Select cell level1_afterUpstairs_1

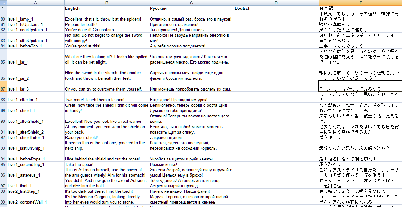(35, 38)
